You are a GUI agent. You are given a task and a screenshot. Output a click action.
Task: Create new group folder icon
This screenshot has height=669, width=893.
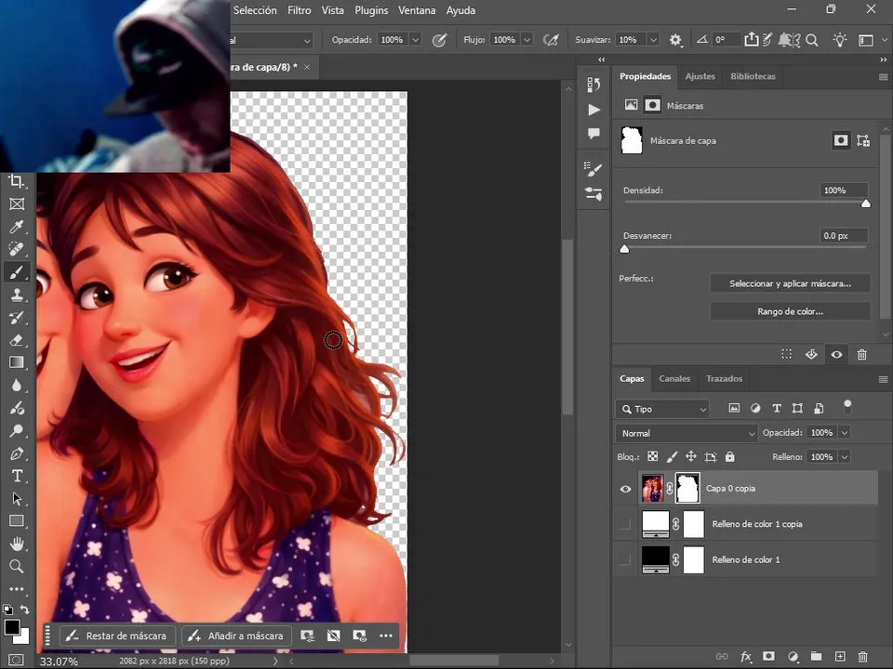coord(816,657)
